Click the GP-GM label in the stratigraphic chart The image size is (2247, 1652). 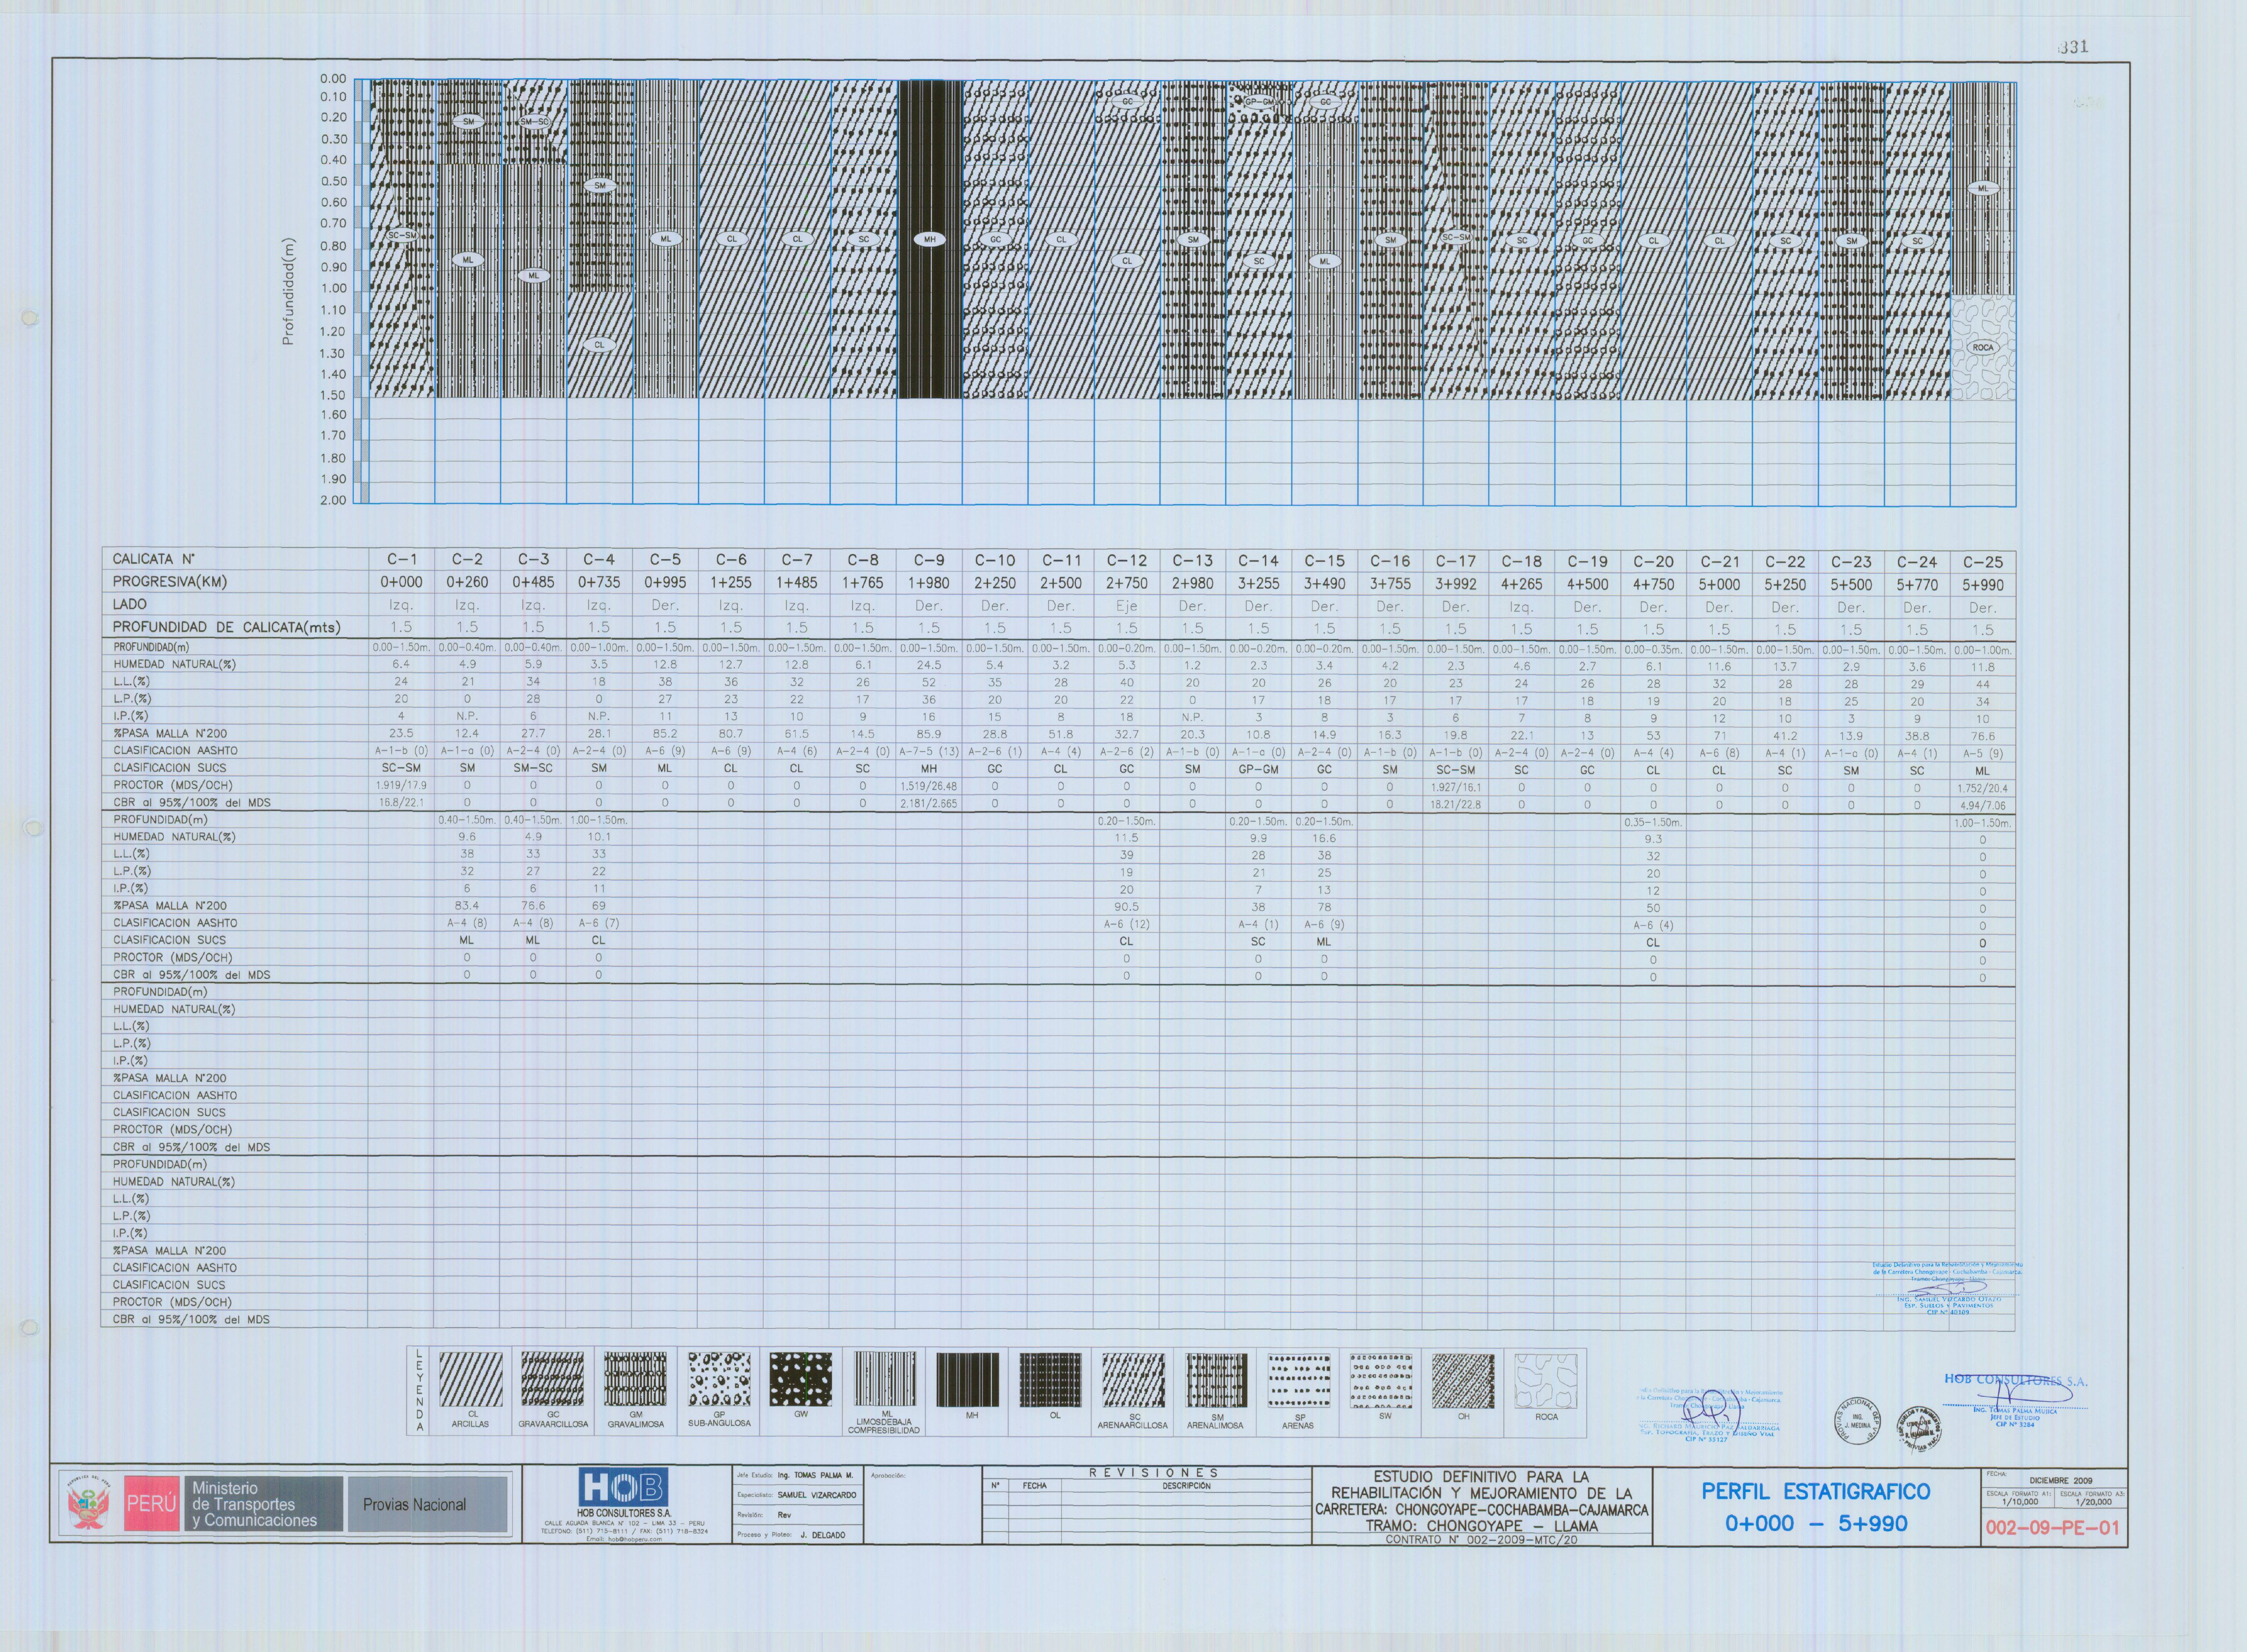[1259, 102]
